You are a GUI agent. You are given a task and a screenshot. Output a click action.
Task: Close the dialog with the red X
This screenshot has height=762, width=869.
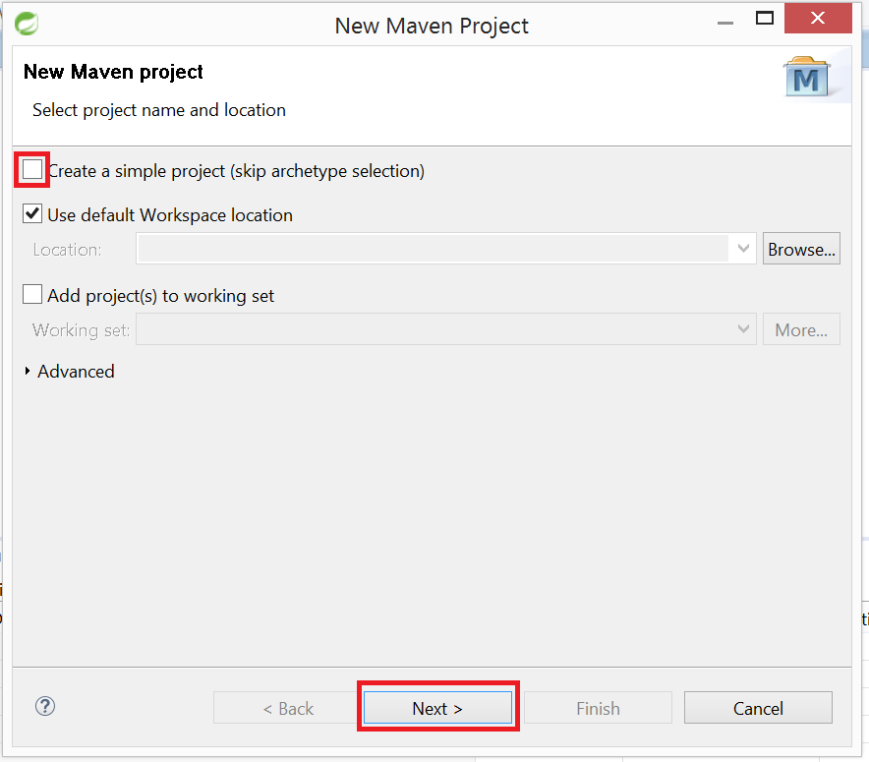pos(817,19)
